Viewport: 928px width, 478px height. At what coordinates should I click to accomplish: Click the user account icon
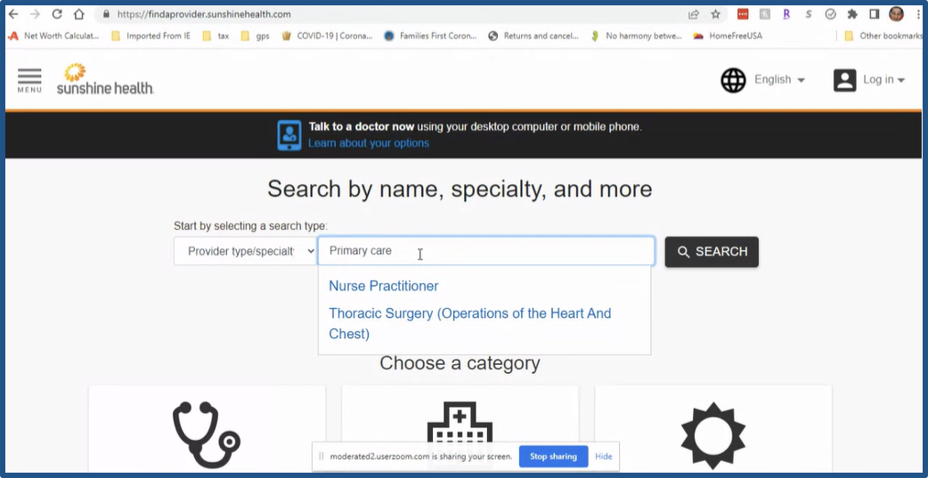tap(844, 80)
